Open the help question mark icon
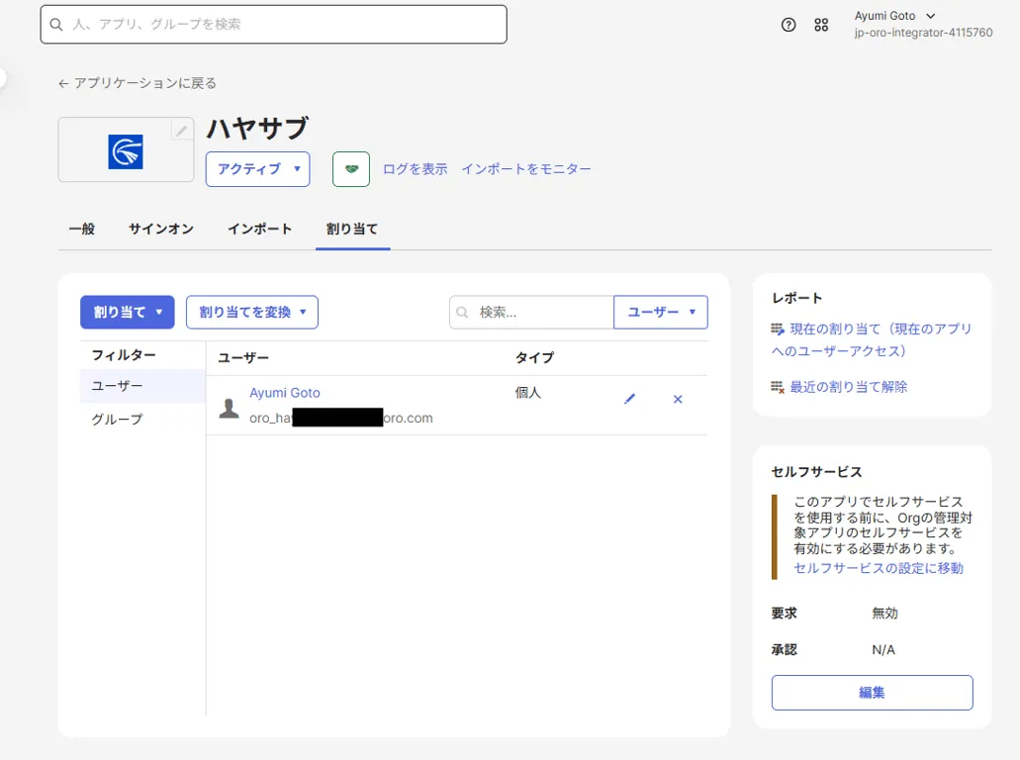Screen dimensions: 1020x760 tap(788, 25)
